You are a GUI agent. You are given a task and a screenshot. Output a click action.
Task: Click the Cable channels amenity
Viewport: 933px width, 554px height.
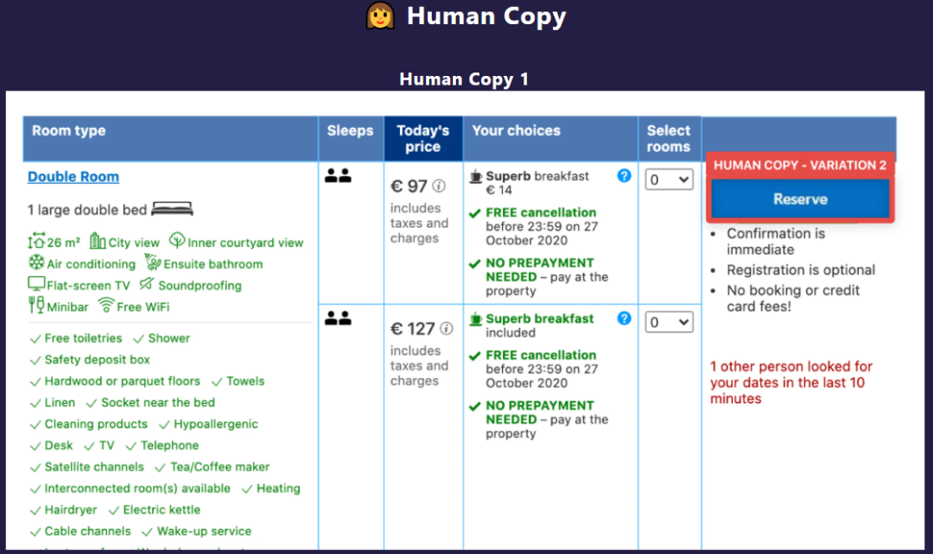click(87, 531)
